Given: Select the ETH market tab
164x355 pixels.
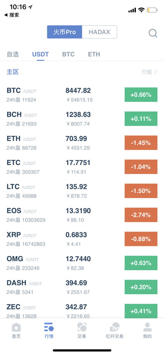Looking at the screenshot, I should point(94,54).
